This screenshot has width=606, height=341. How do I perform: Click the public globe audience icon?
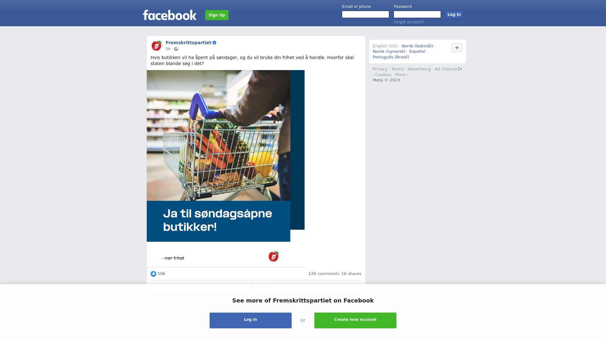[x=176, y=49]
